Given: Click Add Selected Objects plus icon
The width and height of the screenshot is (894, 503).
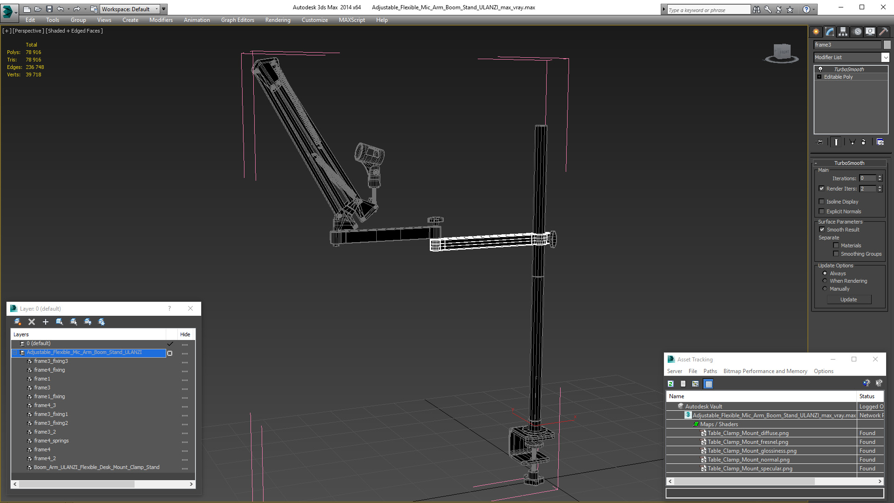Looking at the screenshot, I should pyautogui.click(x=46, y=322).
